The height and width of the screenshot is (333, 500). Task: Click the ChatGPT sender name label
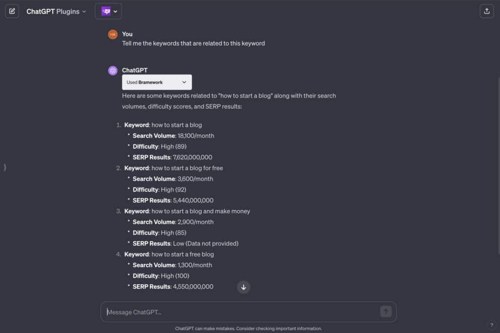coord(135,70)
